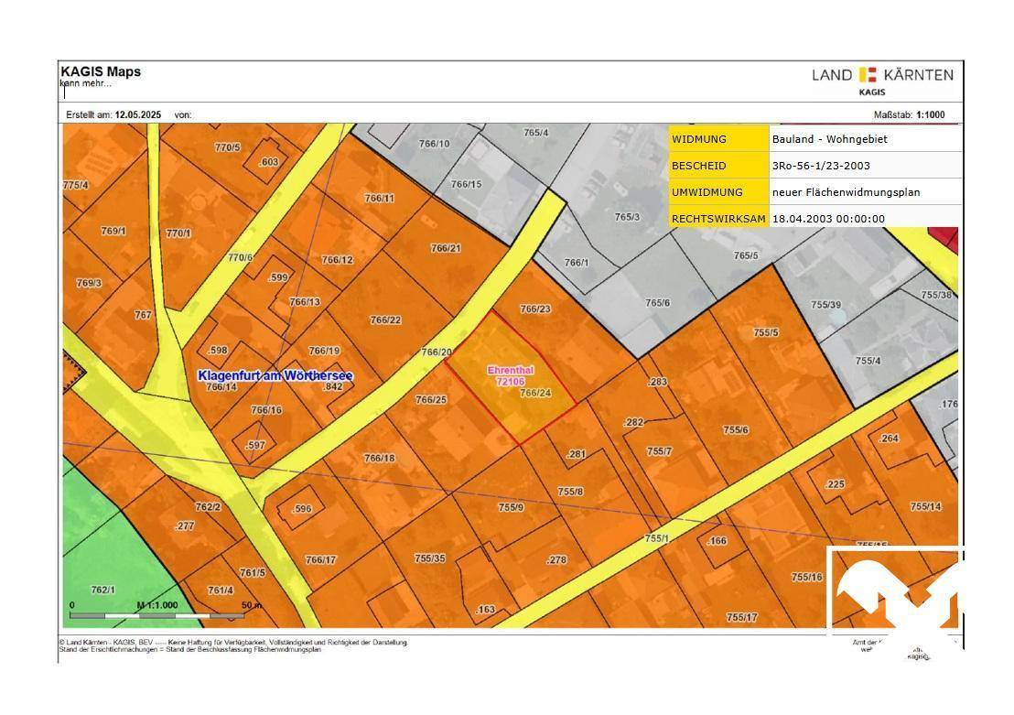
Task: Select parcel label 770/1
Action: (x=178, y=233)
